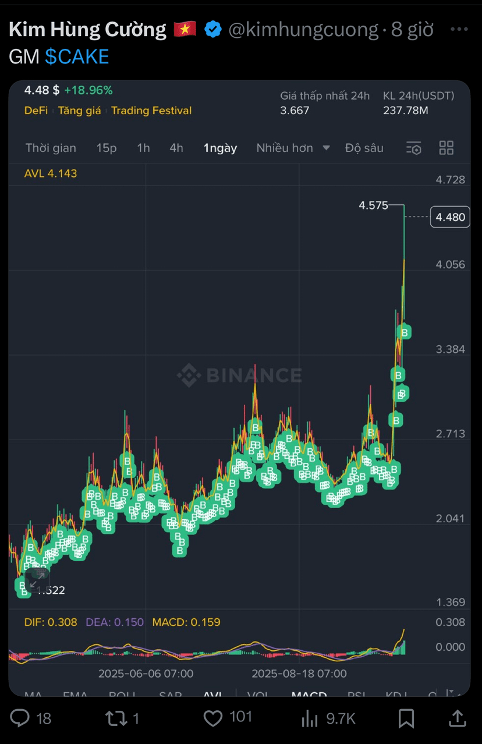Click the AVL 4.143 label
The image size is (482, 744).
click(x=51, y=173)
